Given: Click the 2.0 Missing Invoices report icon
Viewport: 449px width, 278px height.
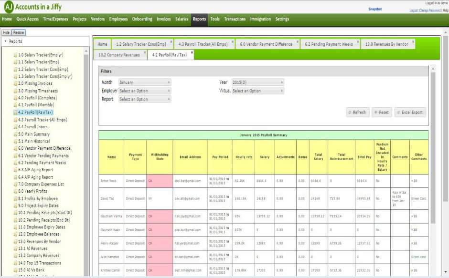Looking at the screenshot, I should coord(15,83).
